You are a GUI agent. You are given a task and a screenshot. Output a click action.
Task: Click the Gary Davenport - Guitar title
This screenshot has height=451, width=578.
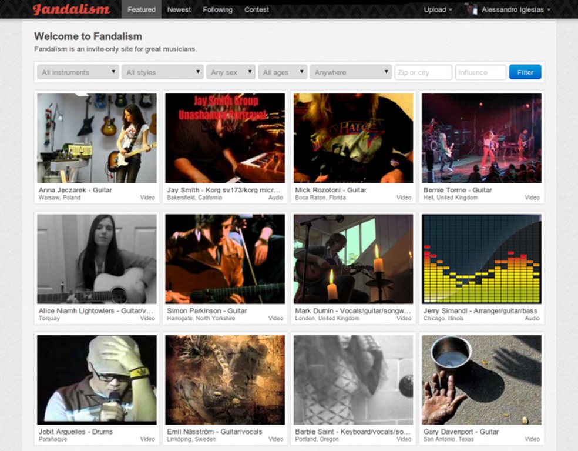(461, 432)
